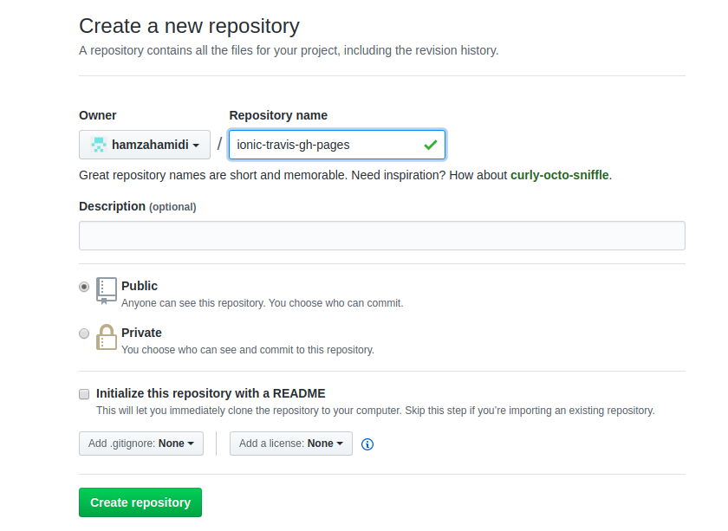
Task: Click the owner avatar icon
Action: pos(99,145)
